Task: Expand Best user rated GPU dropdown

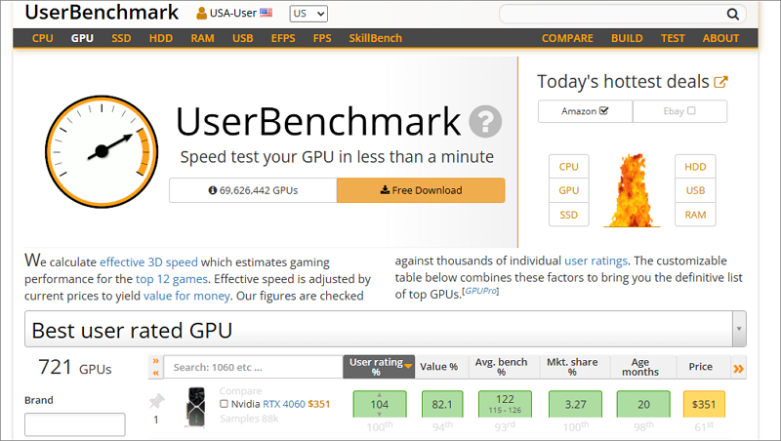Action: [739, 329]
